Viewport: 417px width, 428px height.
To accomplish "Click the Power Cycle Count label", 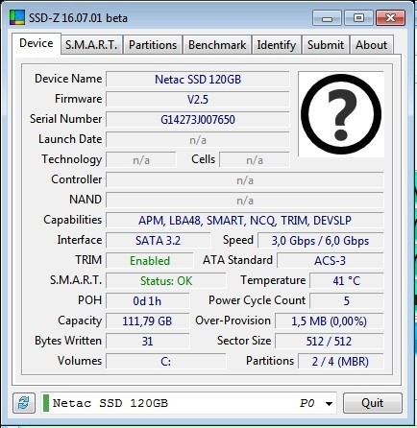I will pyautogui.click(x=257, y=300).
